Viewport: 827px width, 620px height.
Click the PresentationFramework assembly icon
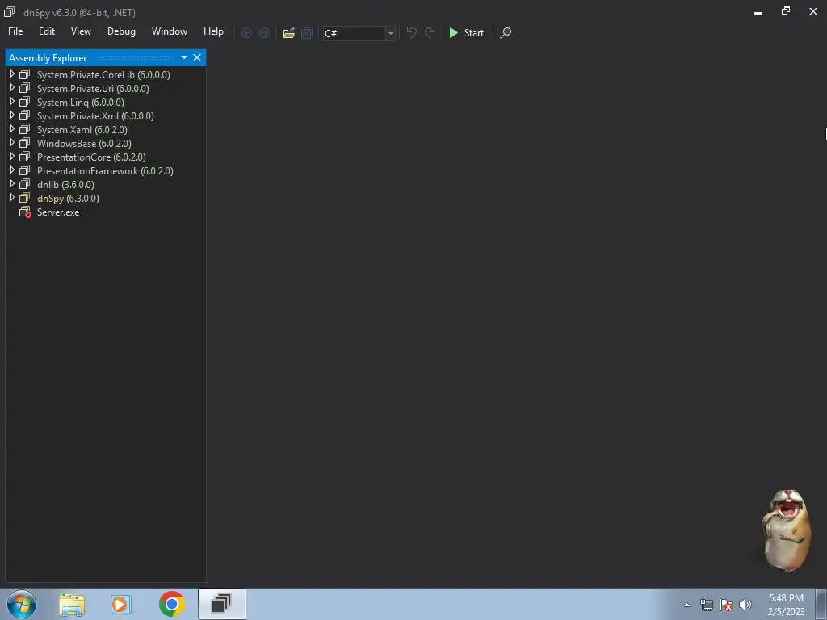coord(25,170)
